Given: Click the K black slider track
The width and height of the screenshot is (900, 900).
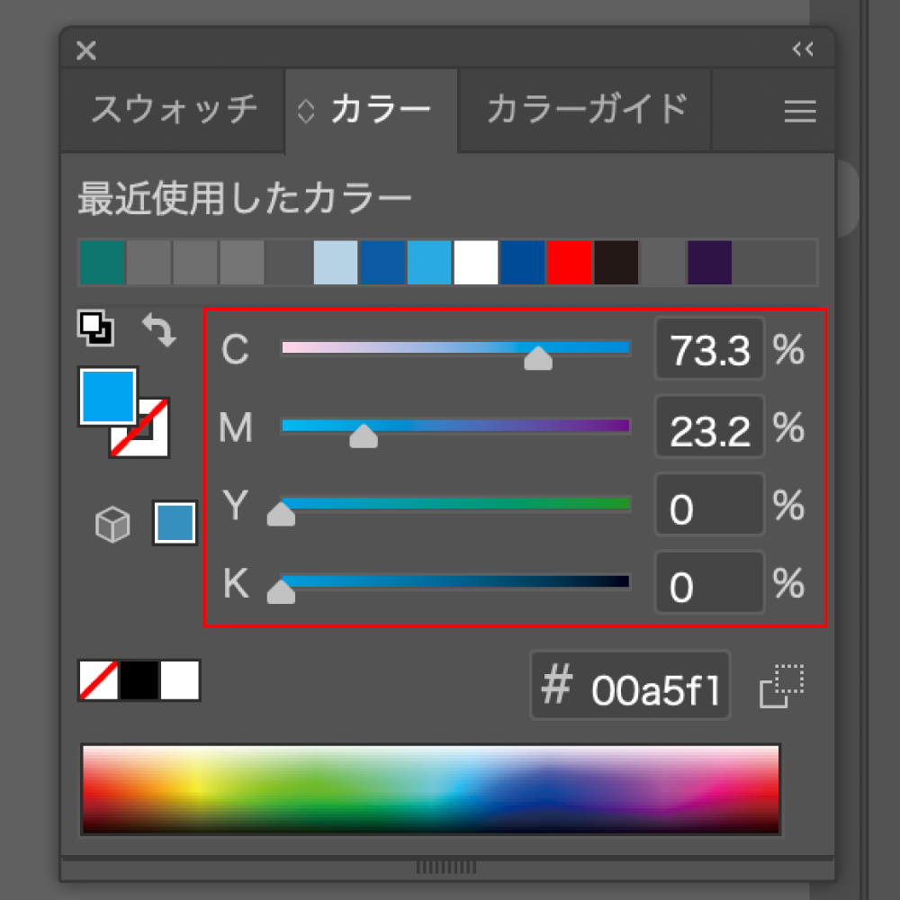Looking at the screenshot, I should point(455,581).
